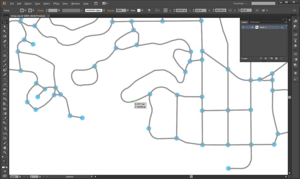Image resolution: width=300 pixels, height=179 pixels.
Task: Click the Make/Release Clipping Mask button
Action: (x=266, y=58)
